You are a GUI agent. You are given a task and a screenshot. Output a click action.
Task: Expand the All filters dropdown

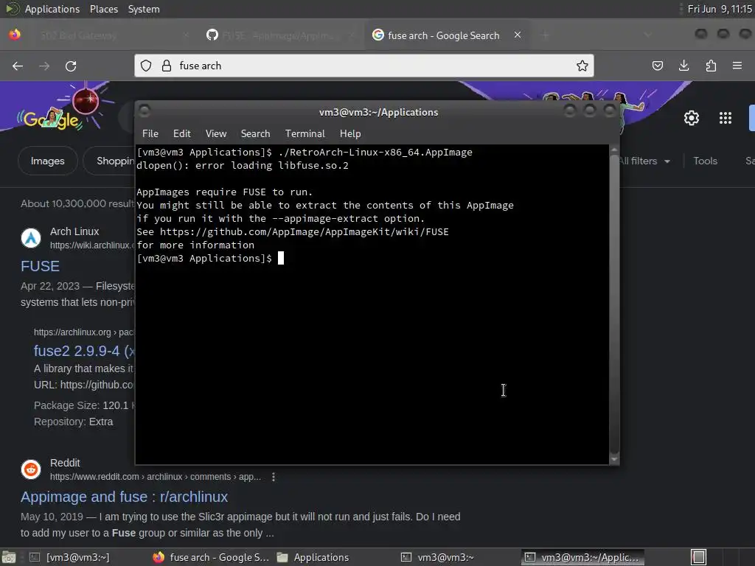tap(644, 161)
